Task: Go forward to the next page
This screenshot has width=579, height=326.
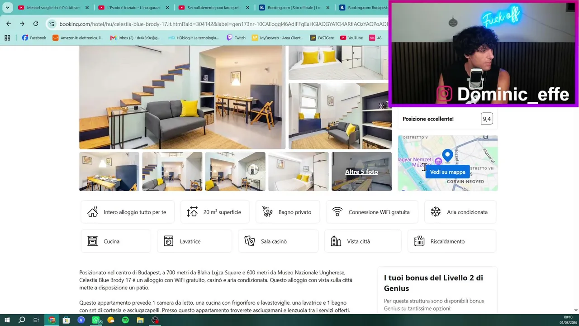Action: pos(22,24)
